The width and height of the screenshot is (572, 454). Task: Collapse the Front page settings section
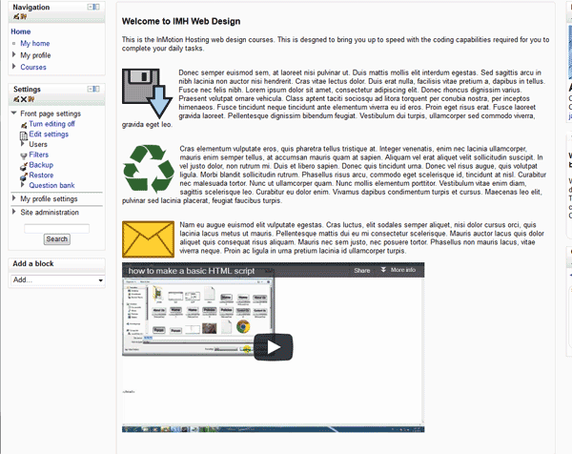click(13, 114)
